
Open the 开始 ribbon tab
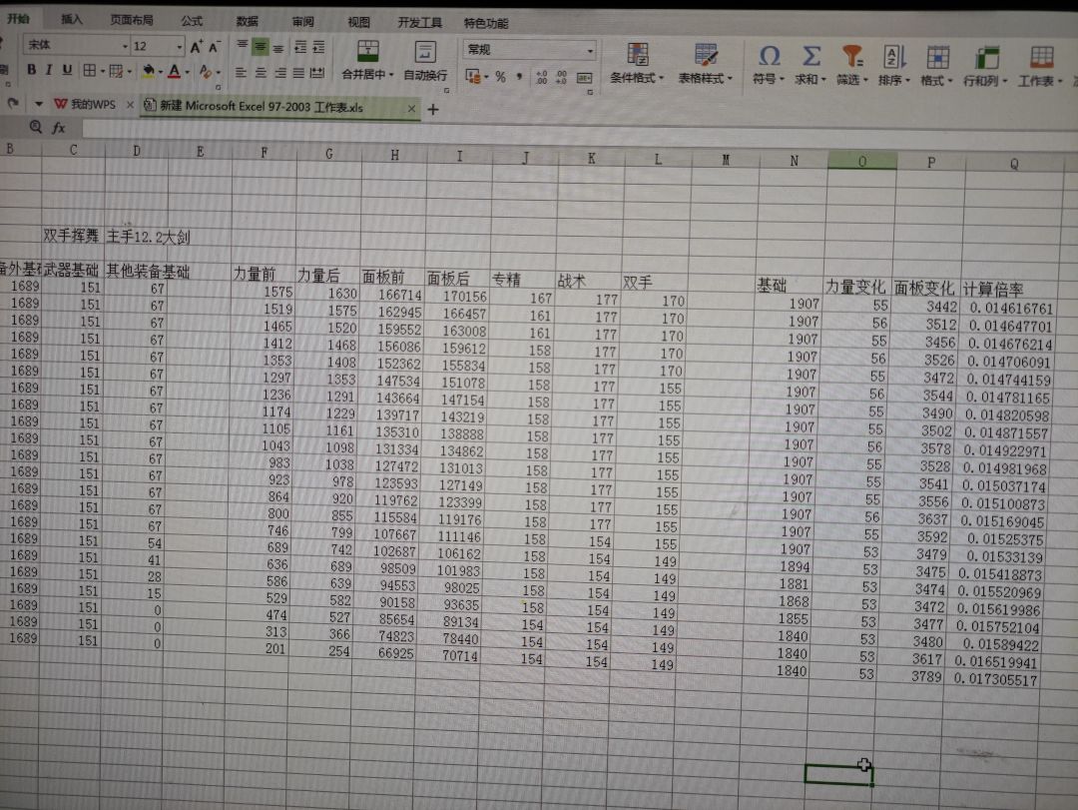click(19, 19)
